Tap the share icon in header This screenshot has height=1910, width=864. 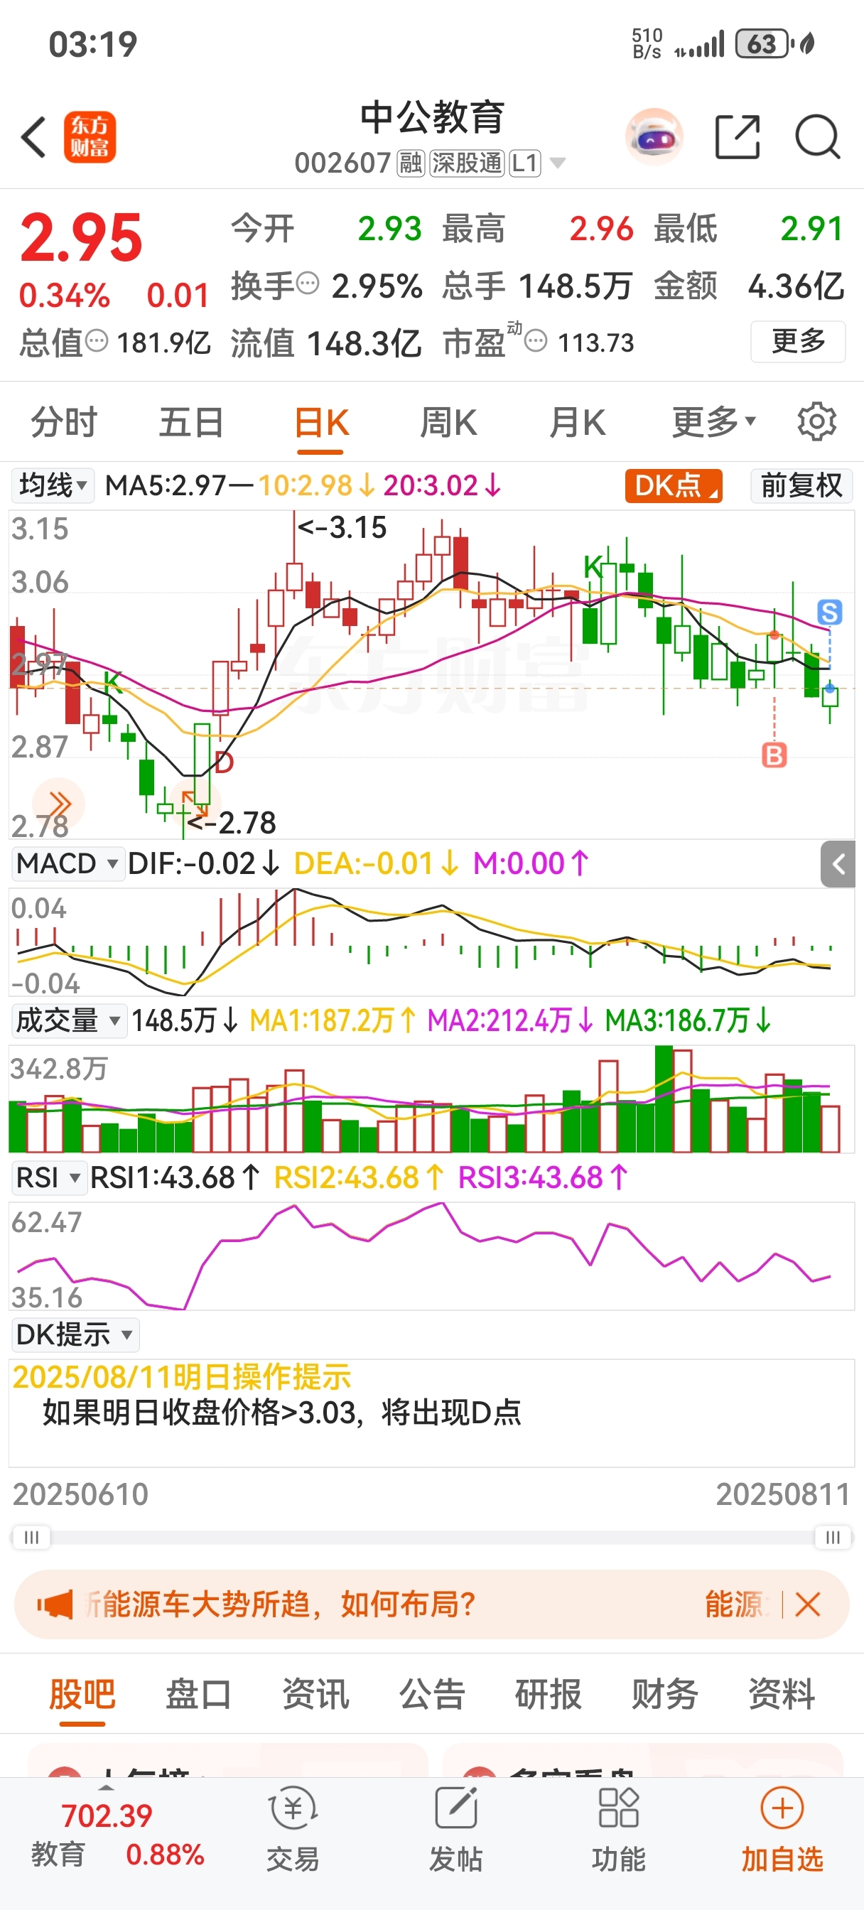coord(738,137)
